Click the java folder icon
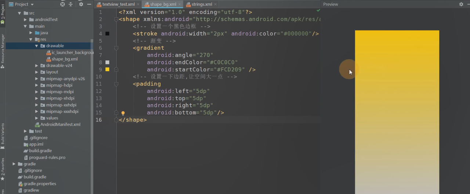Image resolution: width=470 pixels, height=194 pixels. click(x=37, y=33)
